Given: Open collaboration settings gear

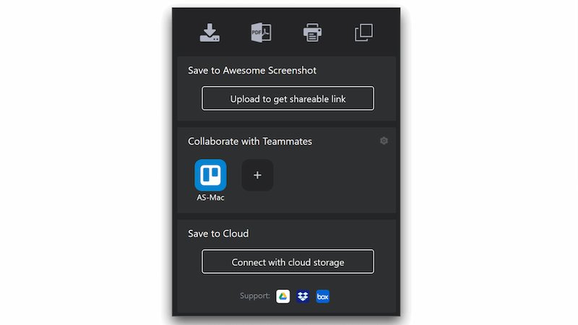Looking at the screenshot, I should pyautogui.click(x=384, y=141).
